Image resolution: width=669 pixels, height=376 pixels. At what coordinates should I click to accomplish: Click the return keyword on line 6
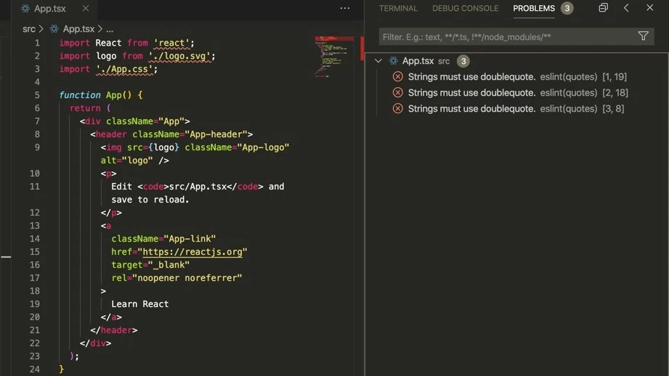tap(85, 108)
